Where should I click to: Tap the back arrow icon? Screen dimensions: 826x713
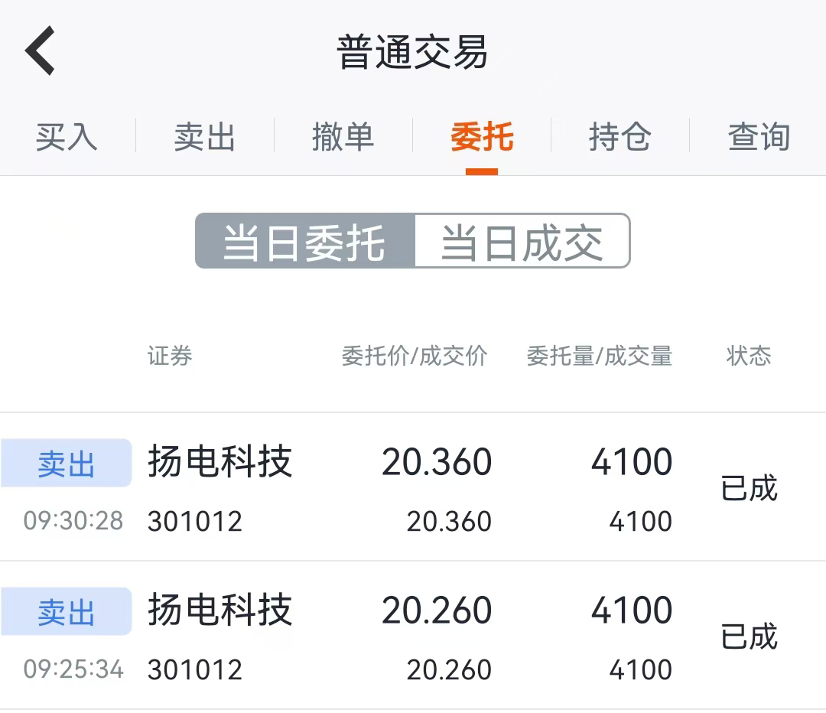pyautogui.click(x=40, y=50)
